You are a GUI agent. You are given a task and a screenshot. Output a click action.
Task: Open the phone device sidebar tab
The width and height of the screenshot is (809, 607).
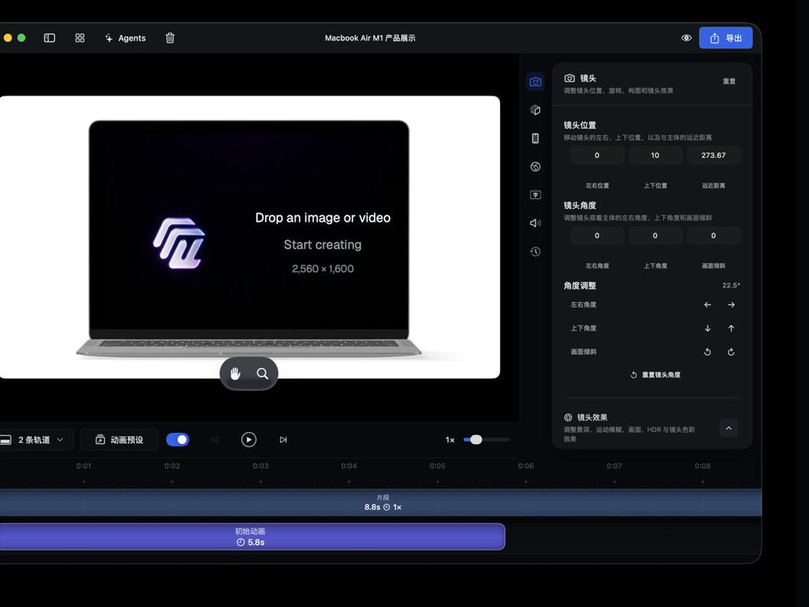click(535, 138)
